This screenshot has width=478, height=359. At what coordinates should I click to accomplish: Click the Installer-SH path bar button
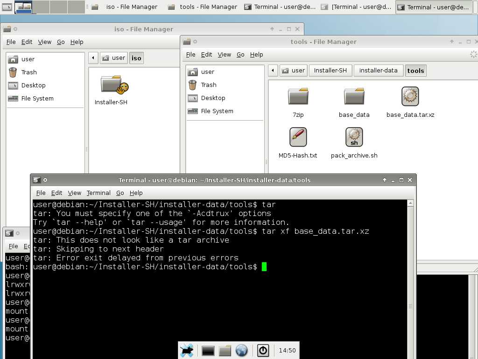(x=330, y=71)
